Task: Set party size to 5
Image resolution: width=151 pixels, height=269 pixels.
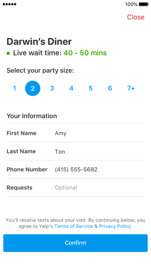Action: pyautogui.click(x=91, y=88)
